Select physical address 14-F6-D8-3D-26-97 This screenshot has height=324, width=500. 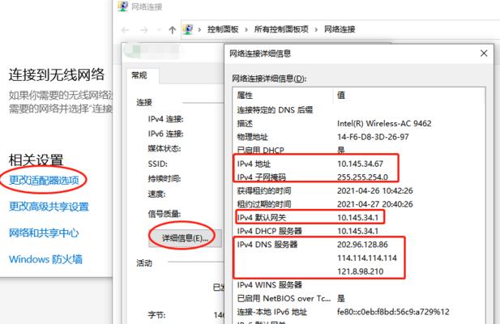(373, 137)
